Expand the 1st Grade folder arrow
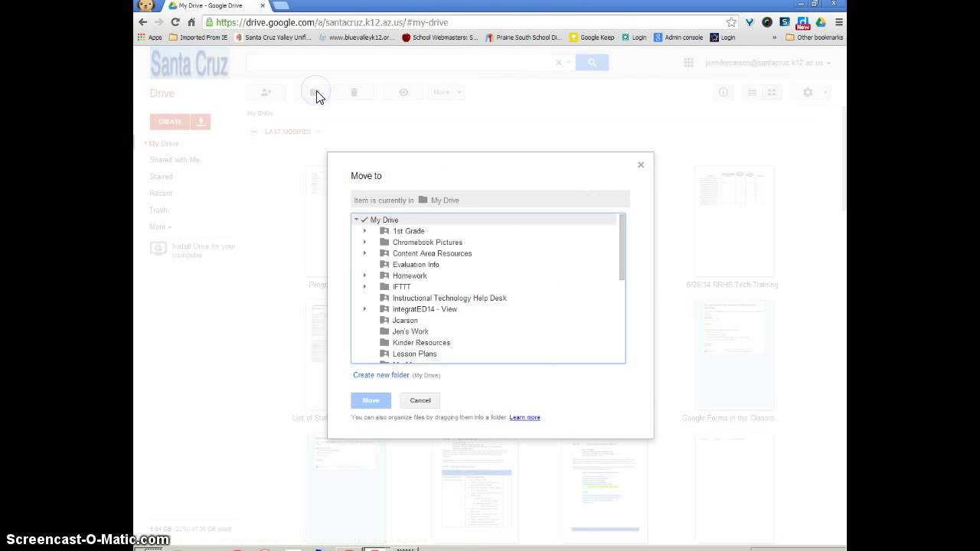Screen dimensions: 980x551 point(364,230)
